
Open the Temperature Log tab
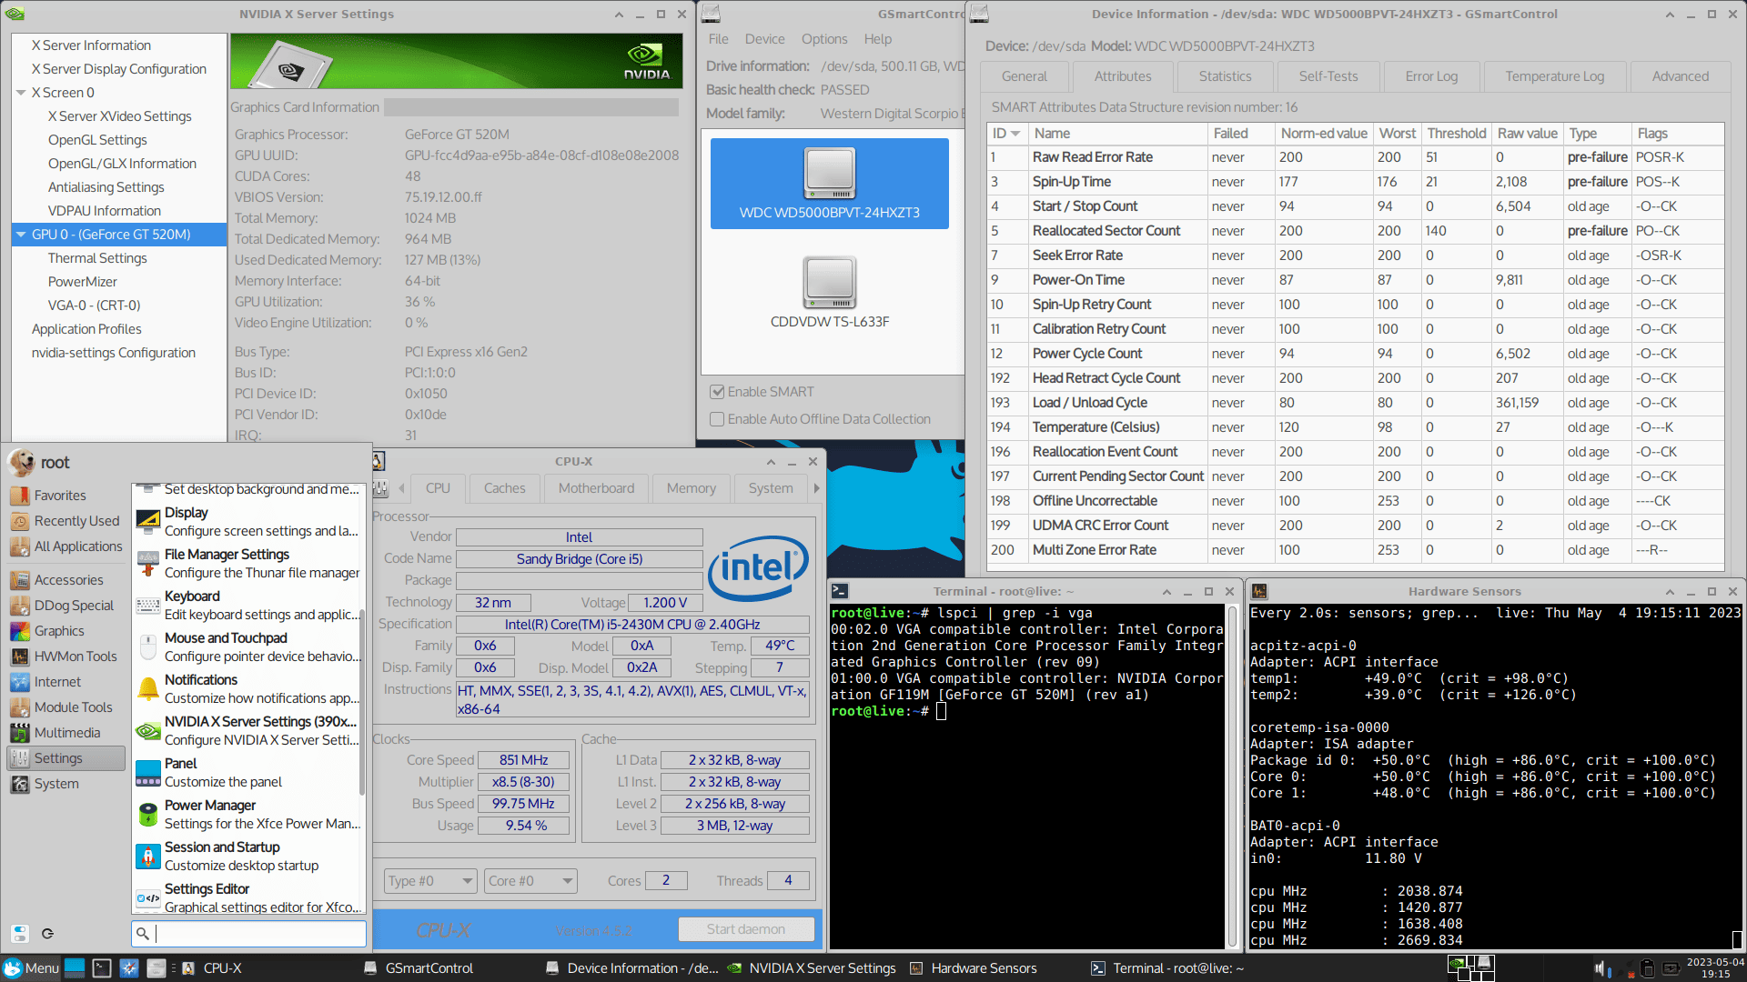[1554, 76]
